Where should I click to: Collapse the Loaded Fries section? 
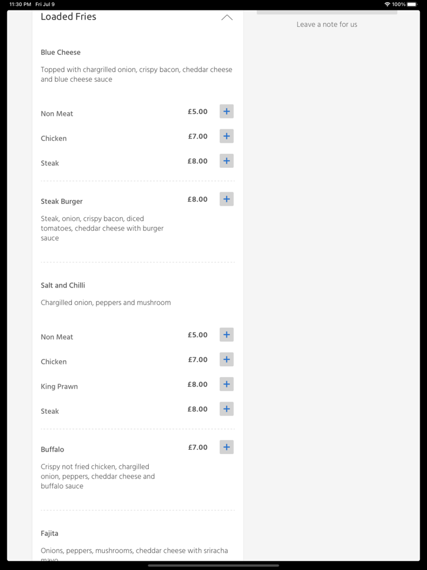coord(227,18)
